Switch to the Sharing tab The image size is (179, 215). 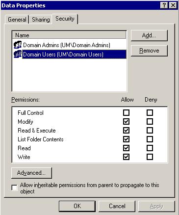pyautogui.click(x=41, y=20)
